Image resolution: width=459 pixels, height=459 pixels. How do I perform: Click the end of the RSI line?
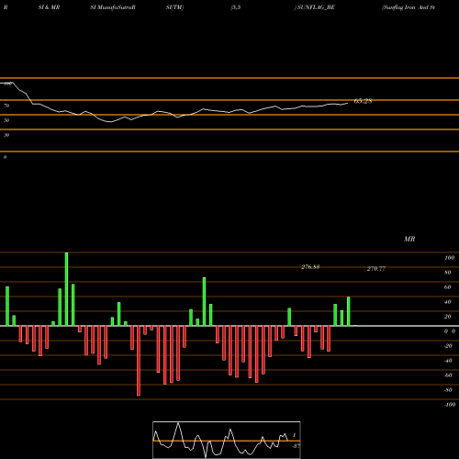point(348,104)
